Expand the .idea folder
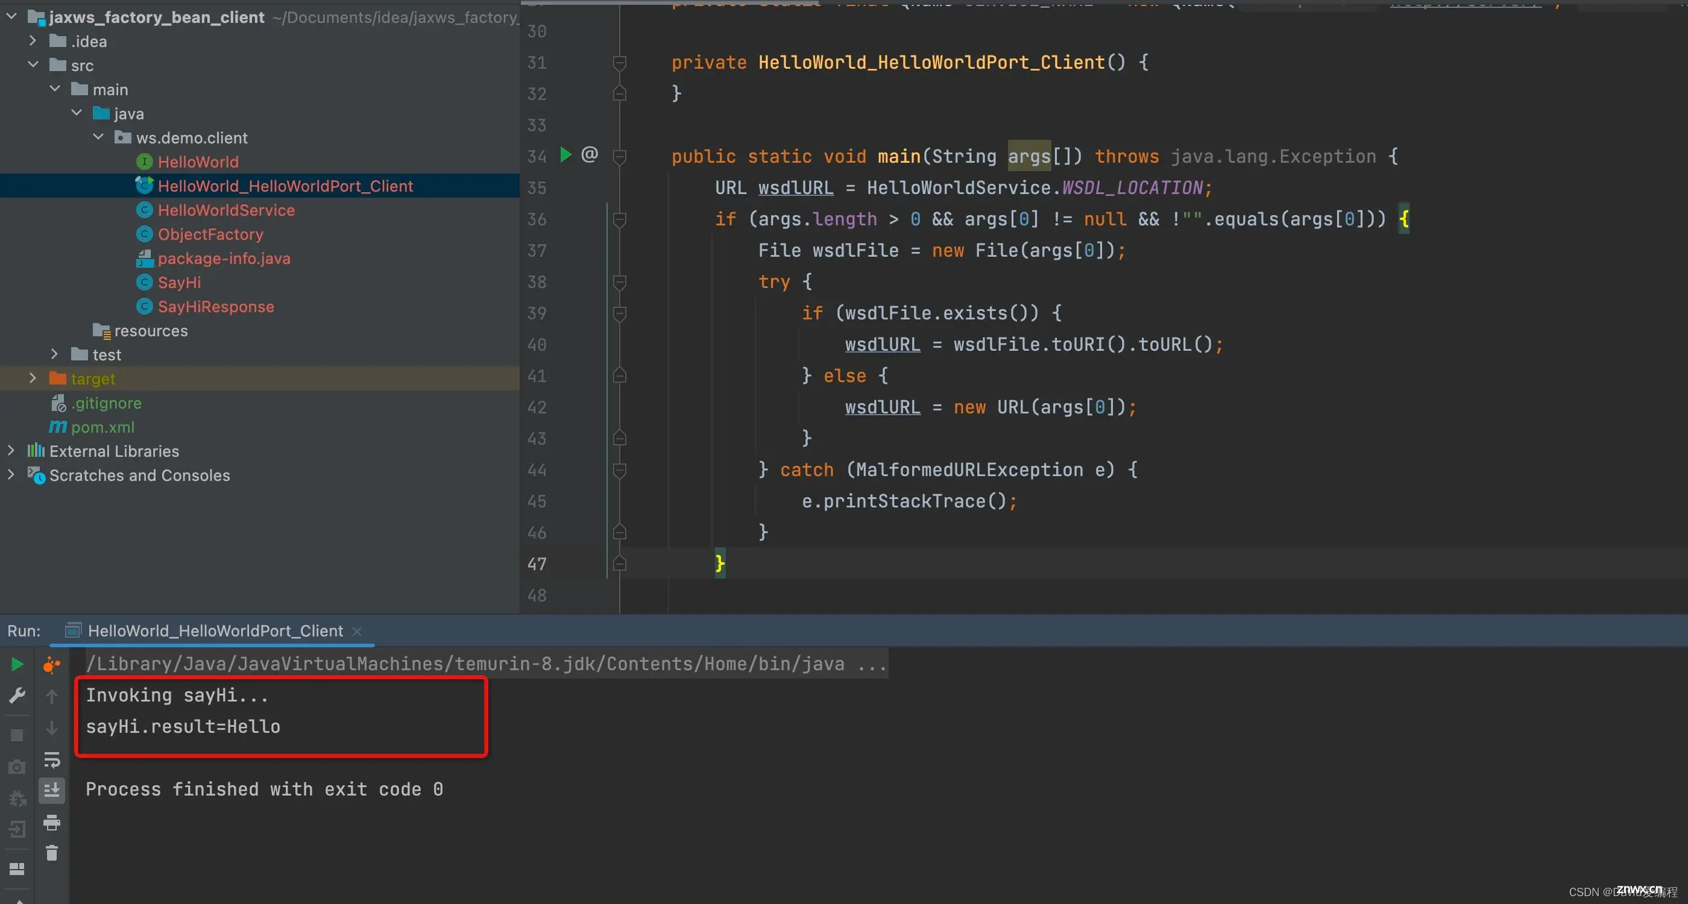Viewport: 1688px width, 904px height. click(x=33, y=40)
